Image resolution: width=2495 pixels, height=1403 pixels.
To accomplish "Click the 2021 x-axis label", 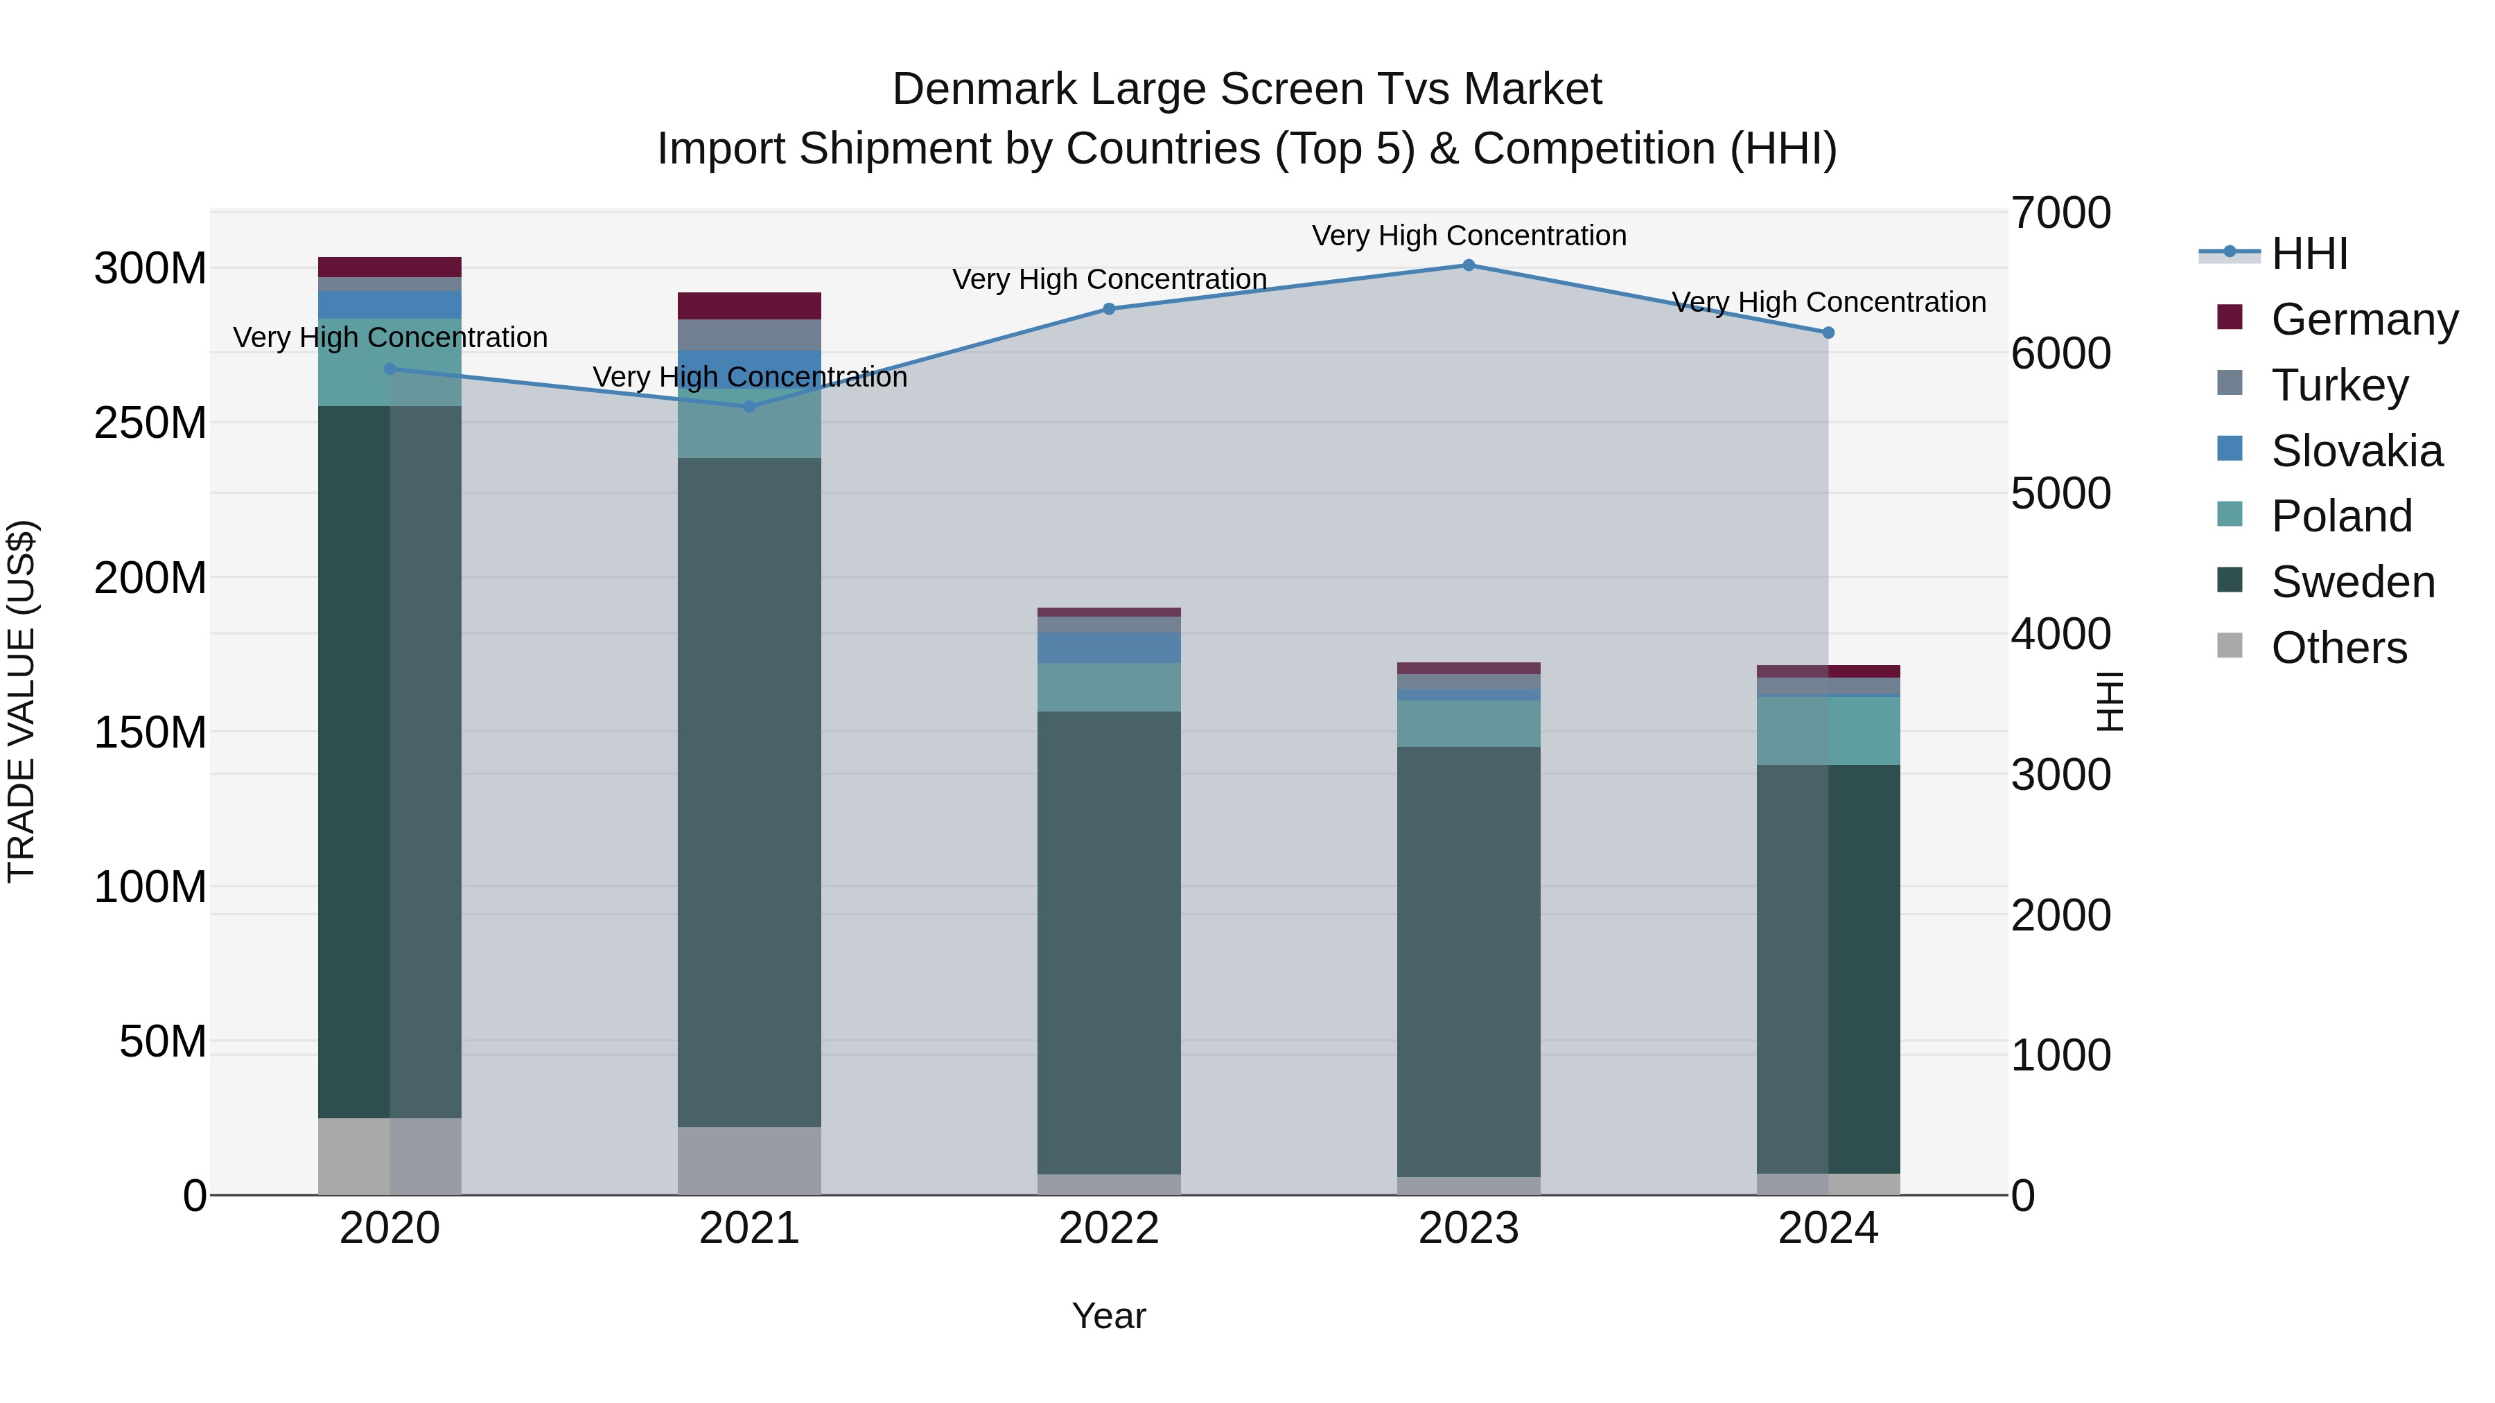I will pyautogui.click(x=750, y=1228).
